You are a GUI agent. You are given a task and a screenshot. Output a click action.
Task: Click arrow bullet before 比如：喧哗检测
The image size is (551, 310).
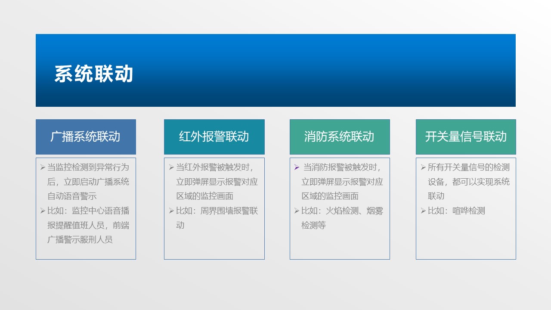pos(423,211)
